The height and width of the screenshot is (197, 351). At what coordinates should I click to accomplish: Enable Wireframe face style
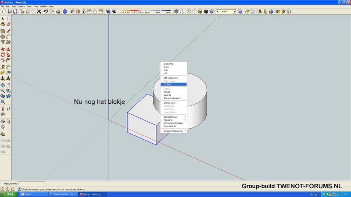[x=189, y=11]
